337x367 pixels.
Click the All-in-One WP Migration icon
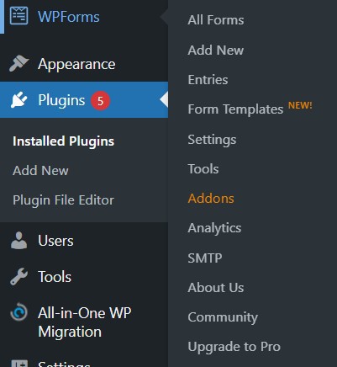(18, 311)
